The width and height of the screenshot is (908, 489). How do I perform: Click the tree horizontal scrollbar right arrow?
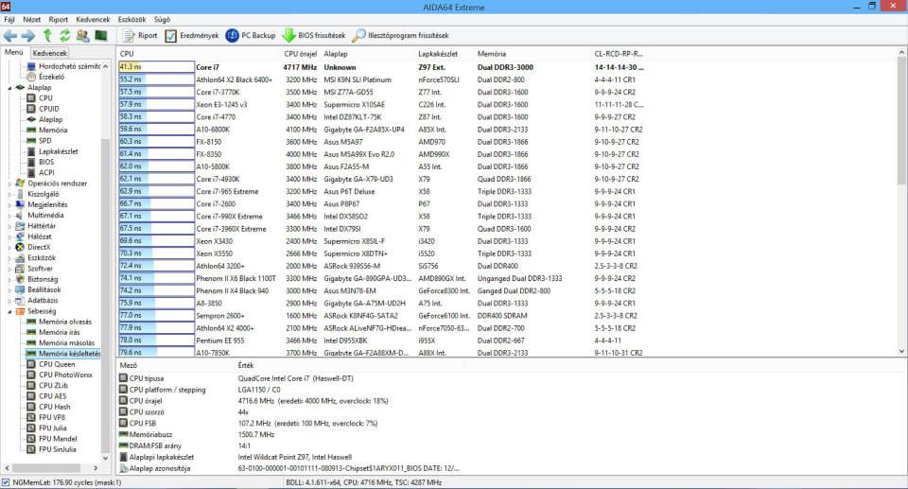[96, 467]
